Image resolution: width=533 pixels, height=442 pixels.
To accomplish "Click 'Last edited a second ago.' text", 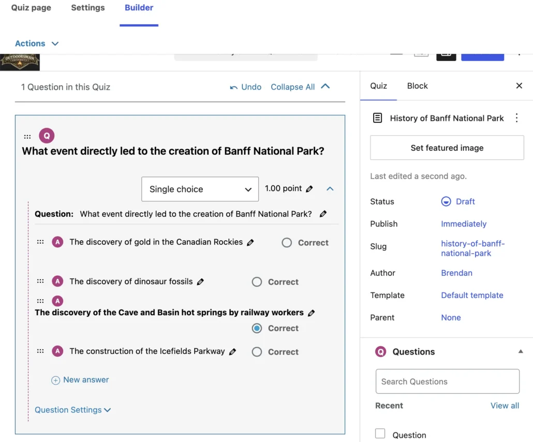I will (418, 176).
